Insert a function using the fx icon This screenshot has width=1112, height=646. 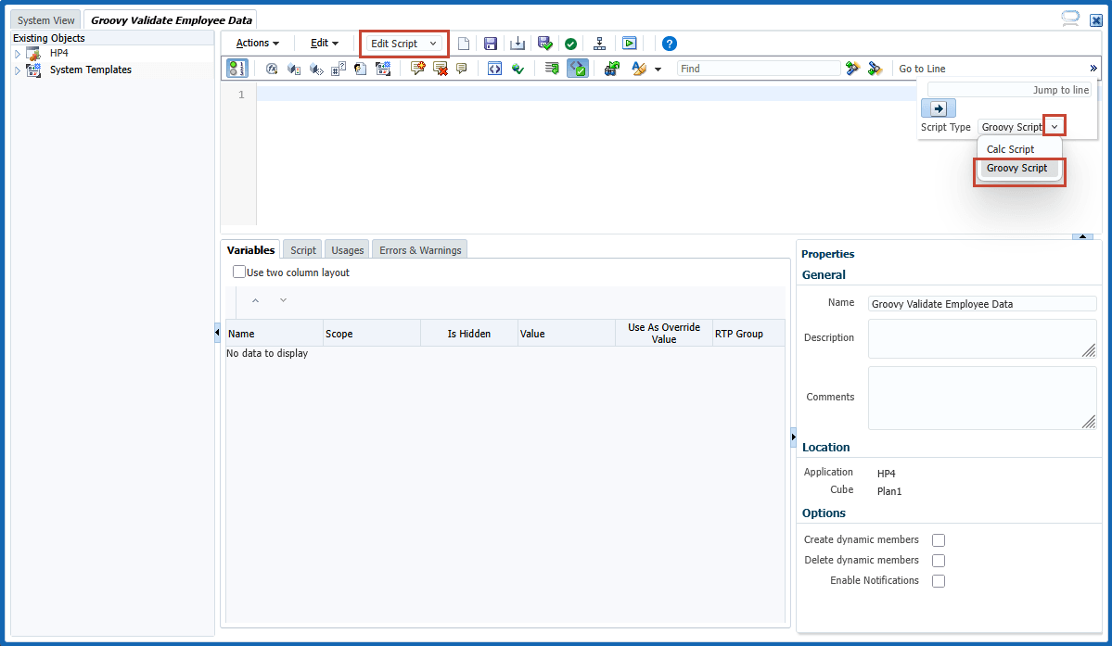(x=272, y=69)
